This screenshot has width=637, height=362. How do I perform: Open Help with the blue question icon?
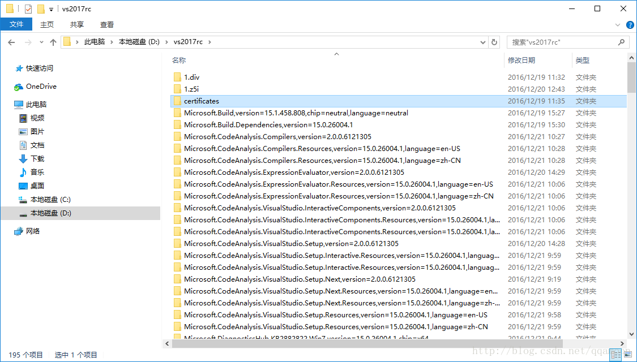click(x=630, y=25)
